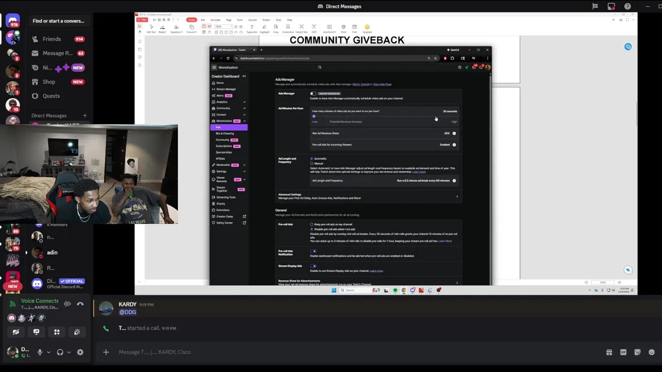
Task: Open Bits & Cheering under Monetization
Action: pyautogui.click(x=225, y=133)
